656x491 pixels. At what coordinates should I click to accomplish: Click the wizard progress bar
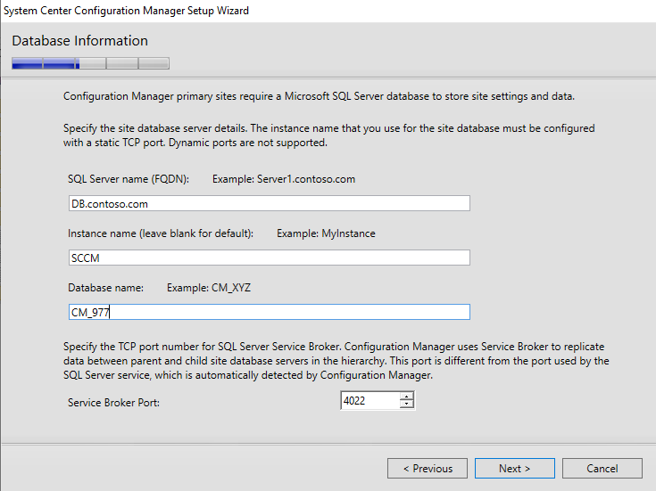pos(90,63)
